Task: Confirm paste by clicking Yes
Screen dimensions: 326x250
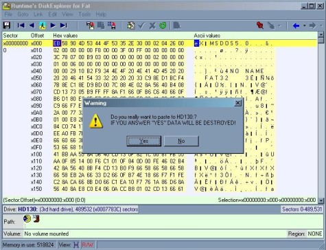Action: pos(144,141)
